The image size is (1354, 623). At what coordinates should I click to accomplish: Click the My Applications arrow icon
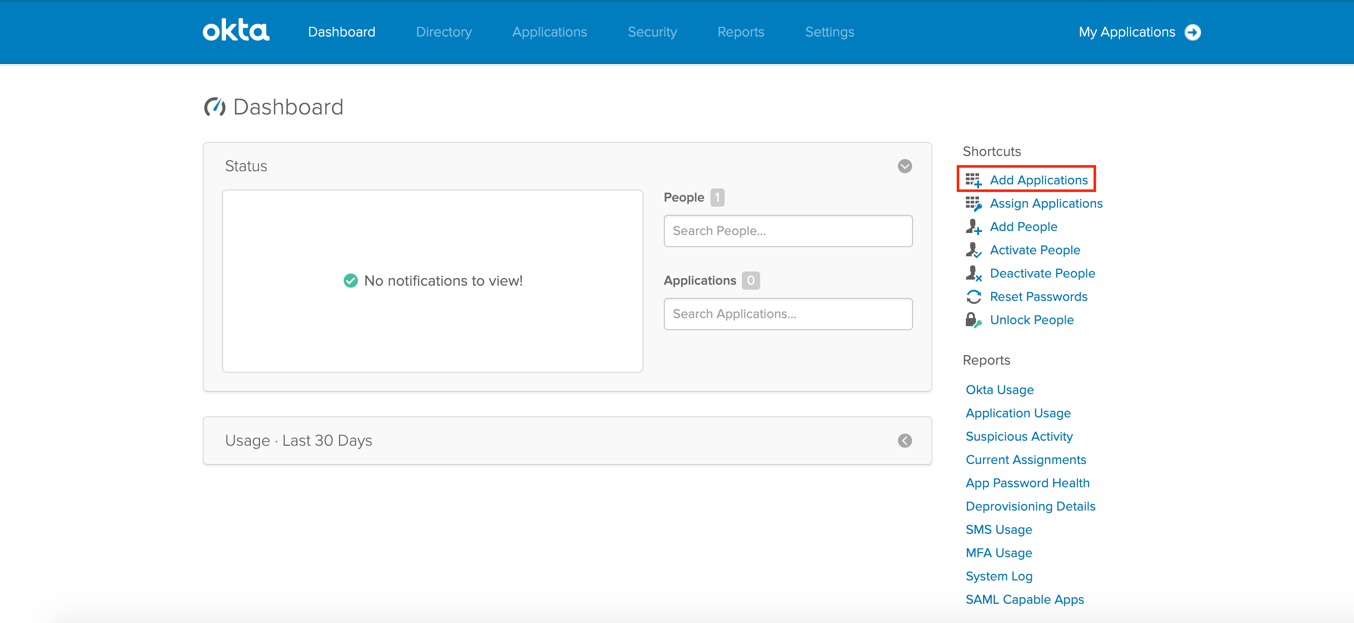click(x=1192, y=32)
